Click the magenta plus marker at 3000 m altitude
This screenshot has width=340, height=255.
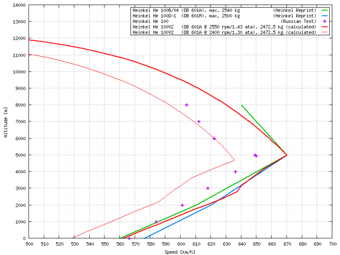208,188
